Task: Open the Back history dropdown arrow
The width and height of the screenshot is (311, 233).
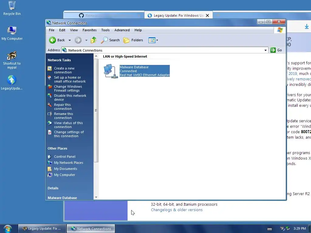Action: click(x=70, y=40)
